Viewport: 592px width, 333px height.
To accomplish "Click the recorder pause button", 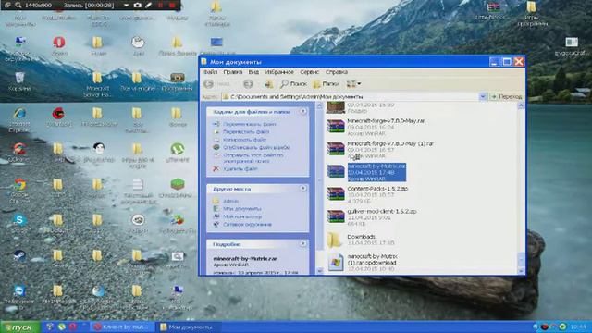I will (x=160, y=6).
